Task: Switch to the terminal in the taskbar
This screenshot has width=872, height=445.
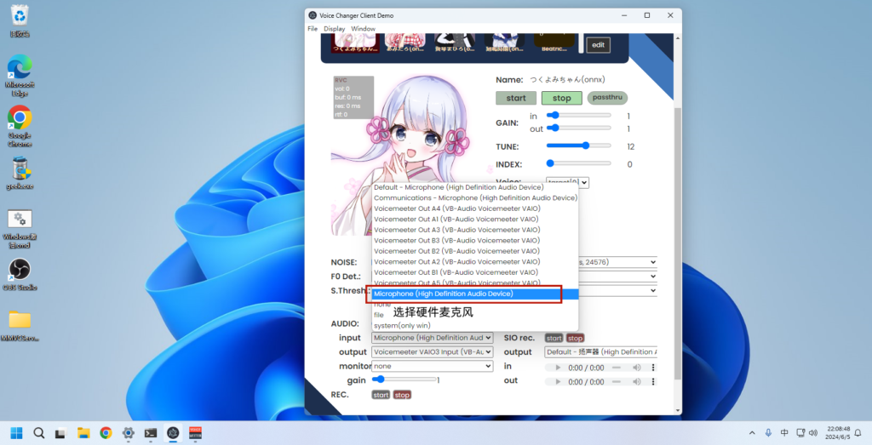Action: [x=151, y=433]
